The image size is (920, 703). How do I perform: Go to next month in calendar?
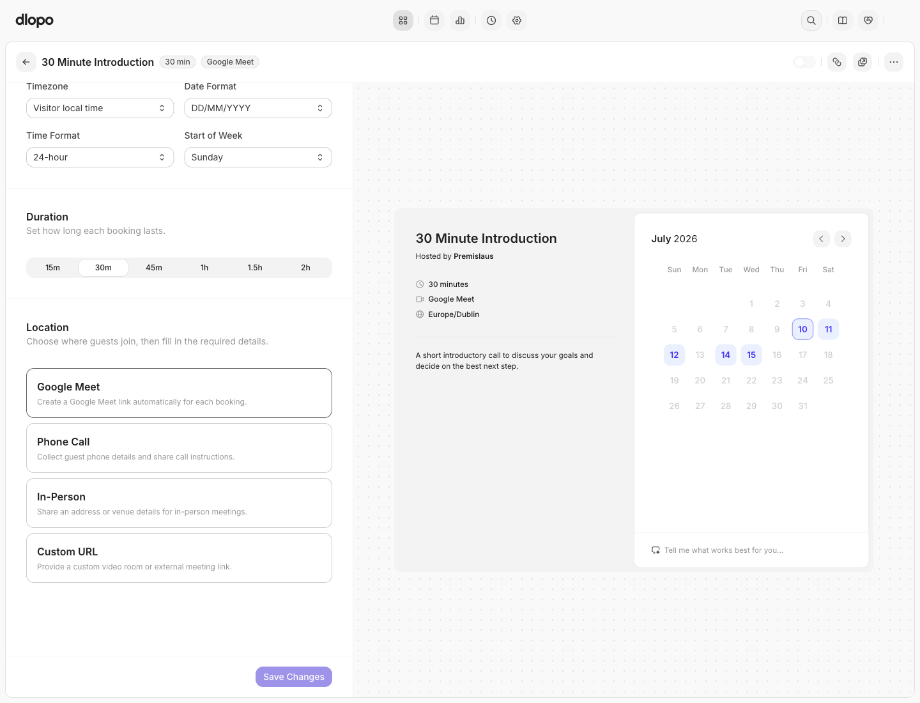843,239
